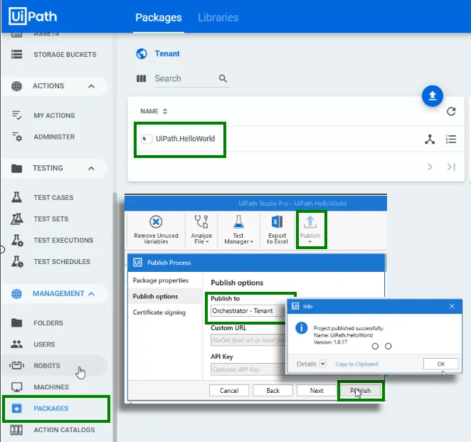Click the Test Cases flask icon
471x442 pixels.
point(16,197)
